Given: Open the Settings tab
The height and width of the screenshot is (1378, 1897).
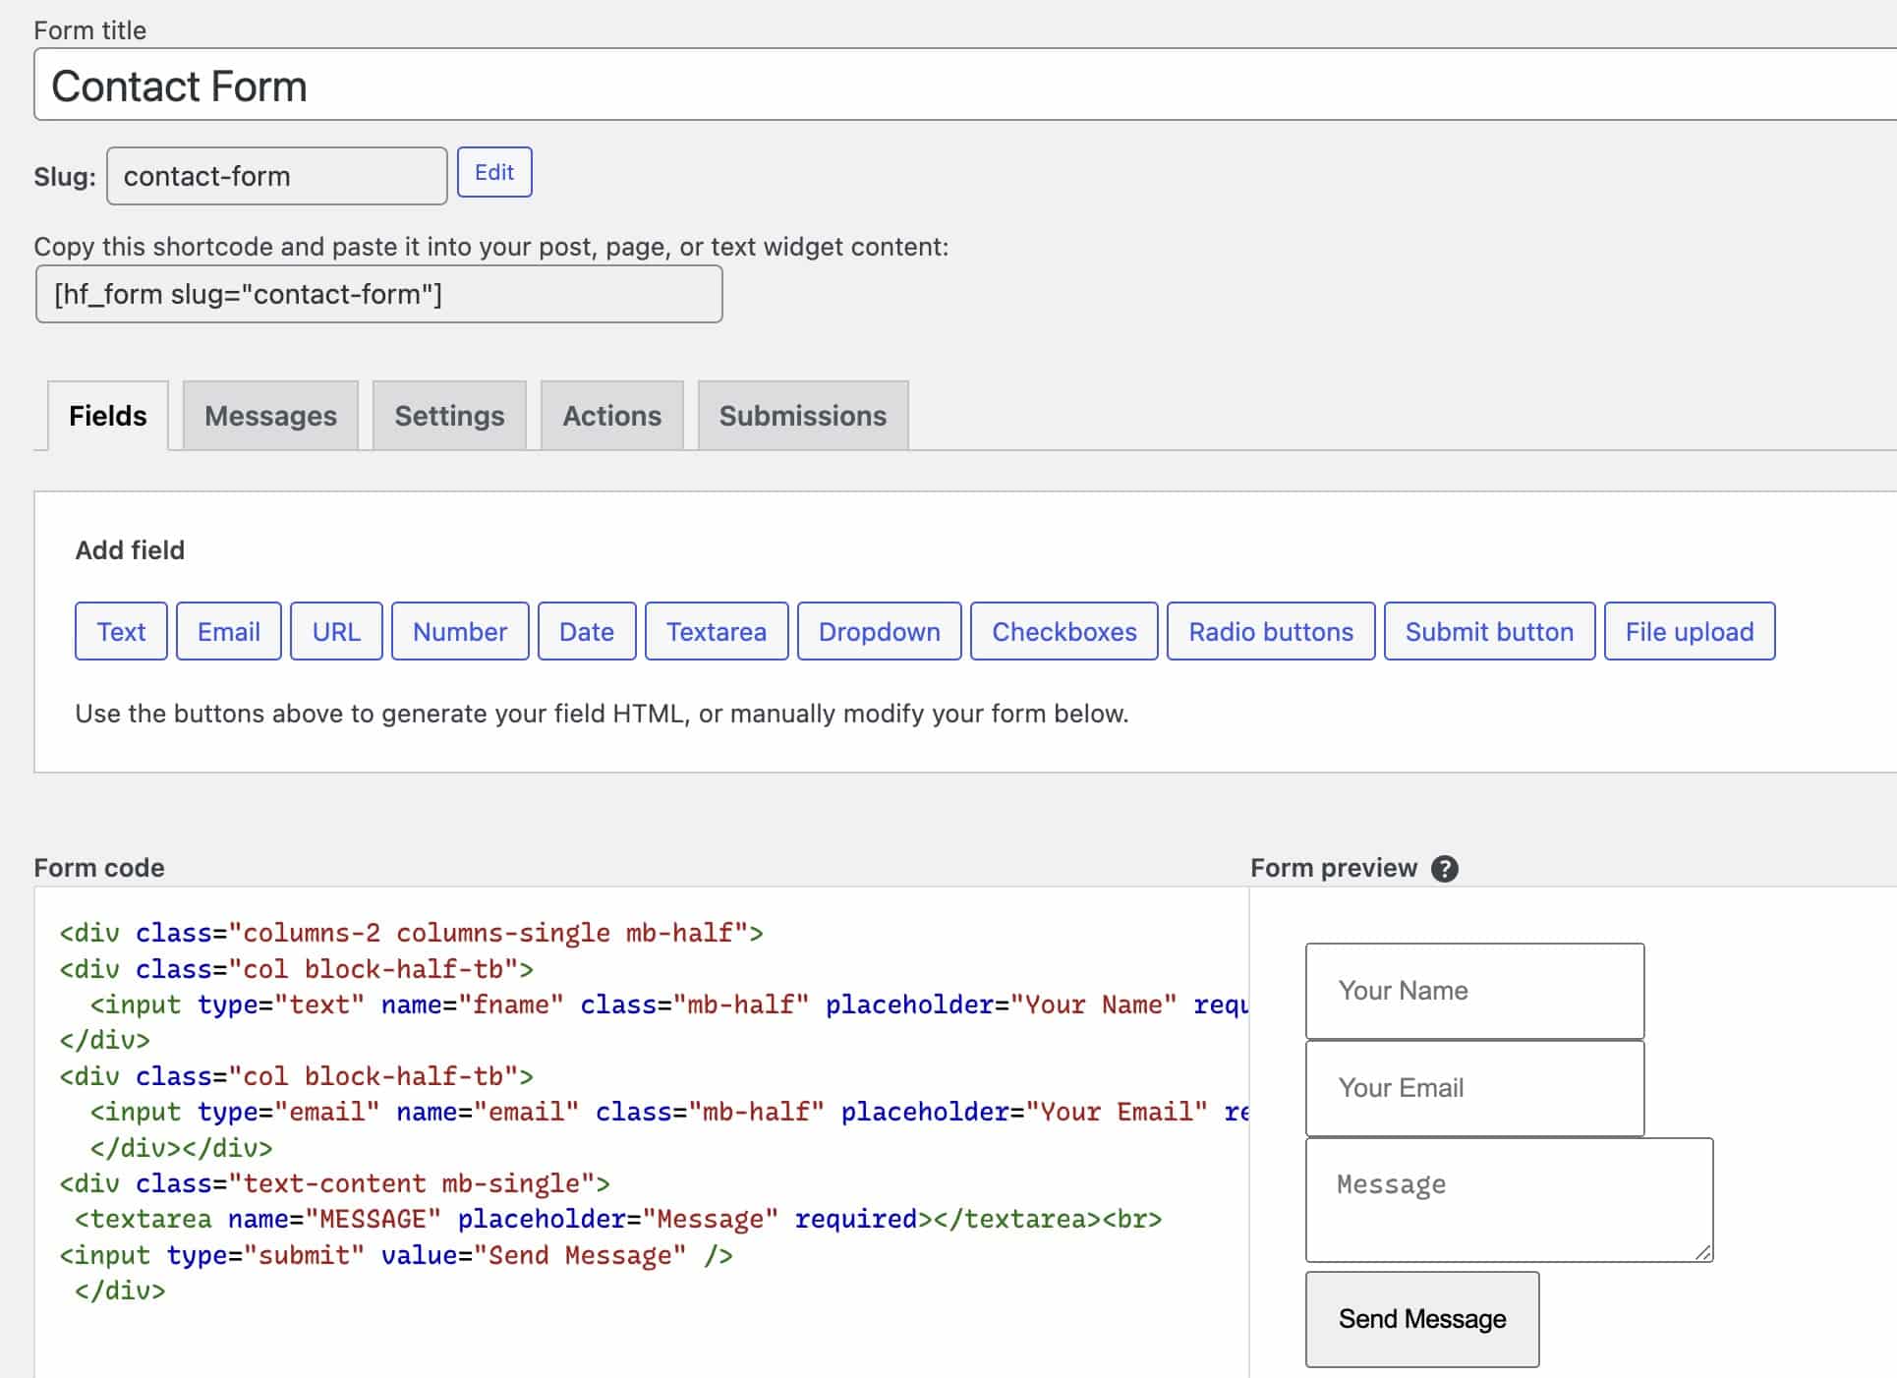Looking at the screenshot, I should point(449,415).
